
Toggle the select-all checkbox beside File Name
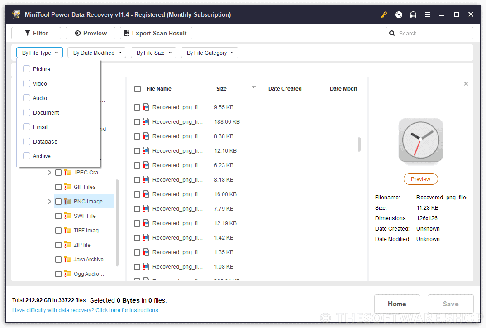138,89
